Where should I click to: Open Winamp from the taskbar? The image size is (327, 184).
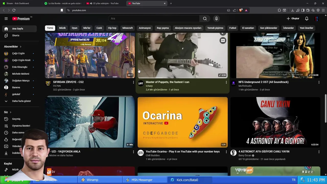100,180
